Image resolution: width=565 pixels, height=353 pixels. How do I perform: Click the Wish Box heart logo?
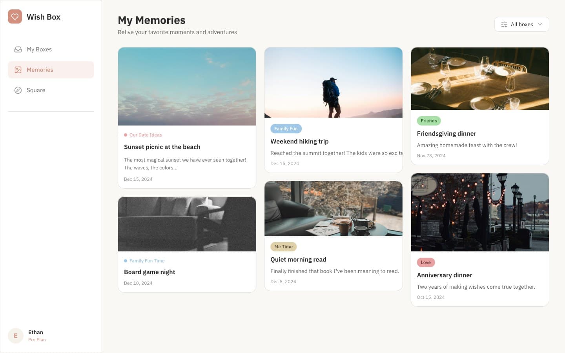pyautogui.click(x=15, y=16)
